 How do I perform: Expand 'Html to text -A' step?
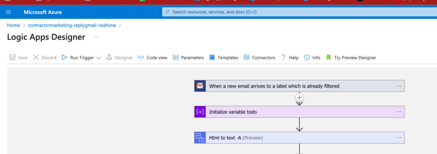pyautogui.click(x=299, y=137)
